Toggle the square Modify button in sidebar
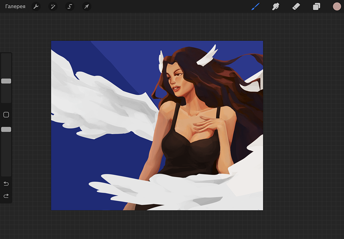 (x=6, y=115)
